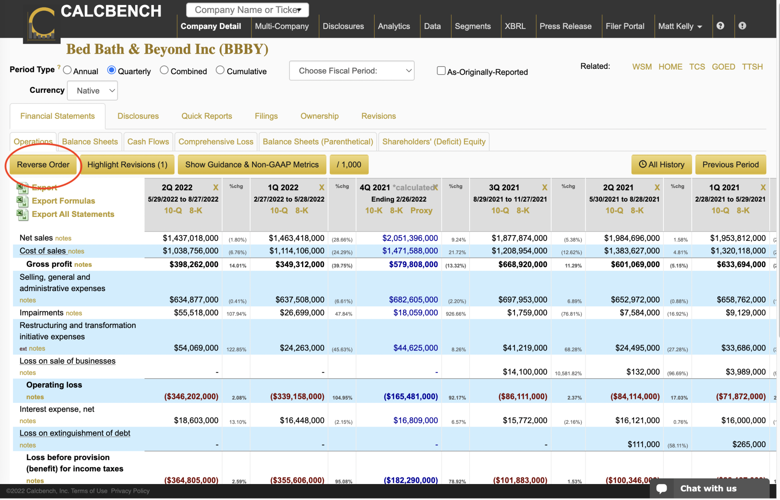
Task: Open the Multi-Company menu item
Action: pos(281,26)
